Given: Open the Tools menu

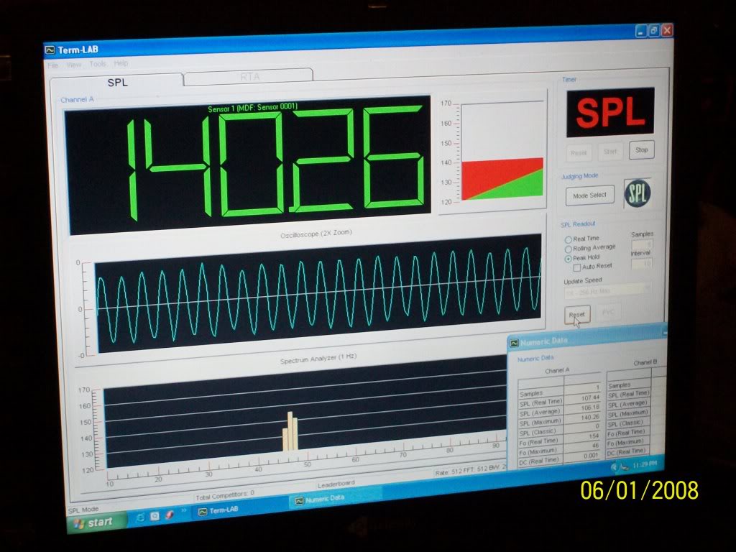Looking at the screenshot, I should coord(98,63).
